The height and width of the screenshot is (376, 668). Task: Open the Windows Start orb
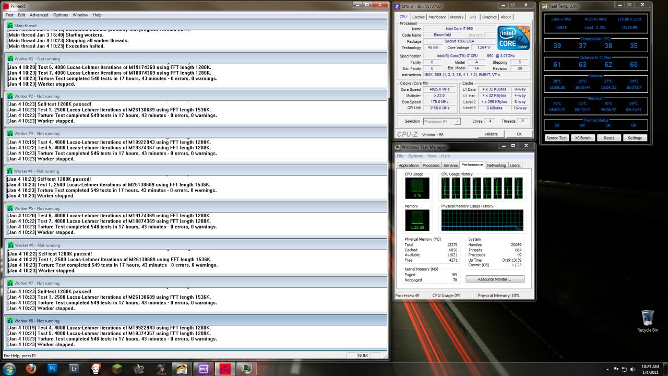(9, 369)
